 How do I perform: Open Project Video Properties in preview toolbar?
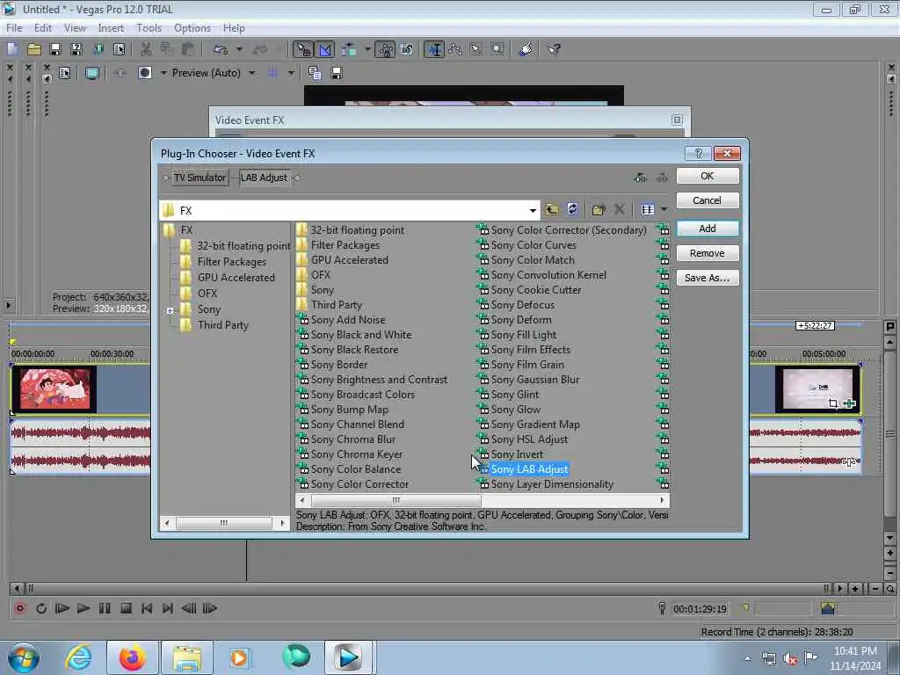point(65,73)
